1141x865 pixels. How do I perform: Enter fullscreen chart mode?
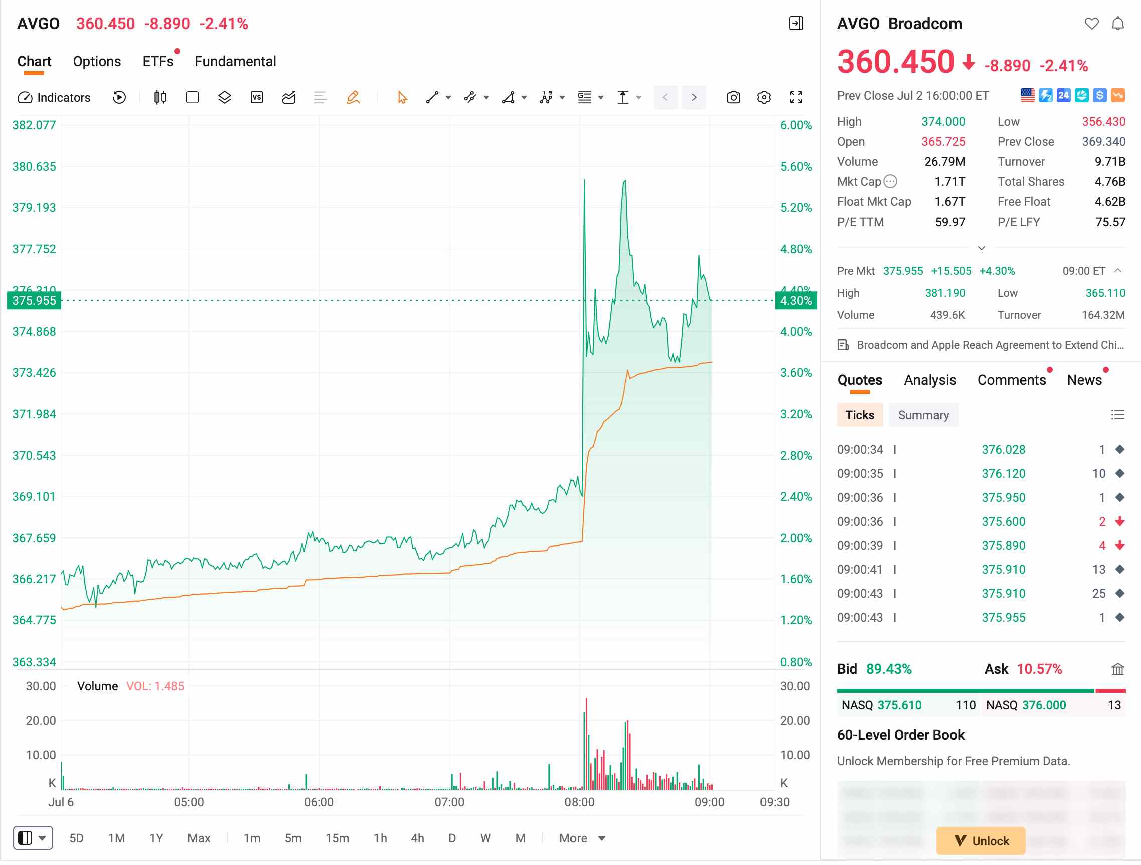796,98
